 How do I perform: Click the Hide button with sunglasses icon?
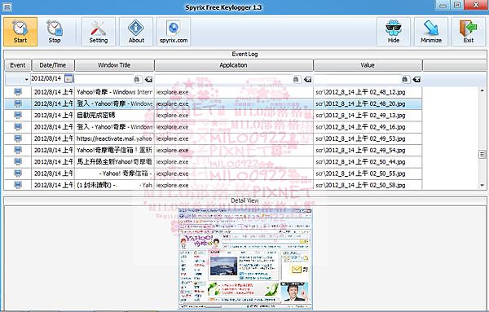tap(394, 32)
